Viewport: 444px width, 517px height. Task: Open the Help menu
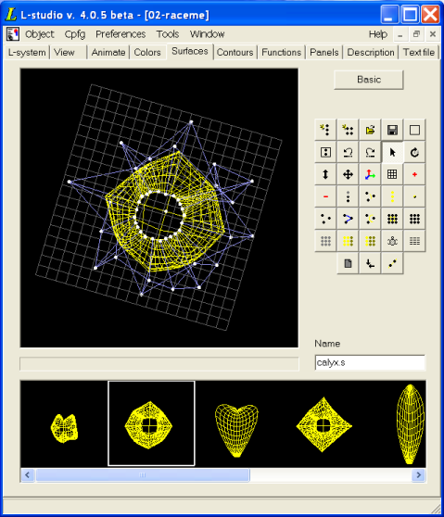[378, 34]
